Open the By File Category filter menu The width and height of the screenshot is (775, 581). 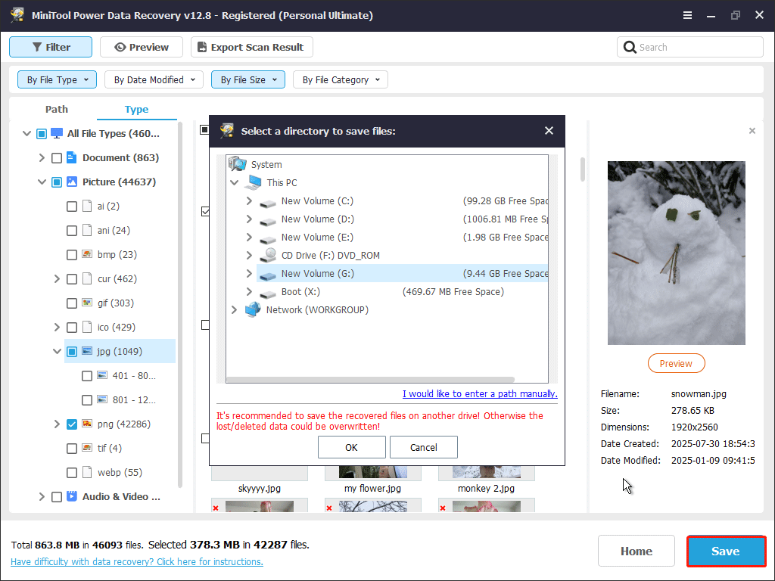(x=340, y=79)
